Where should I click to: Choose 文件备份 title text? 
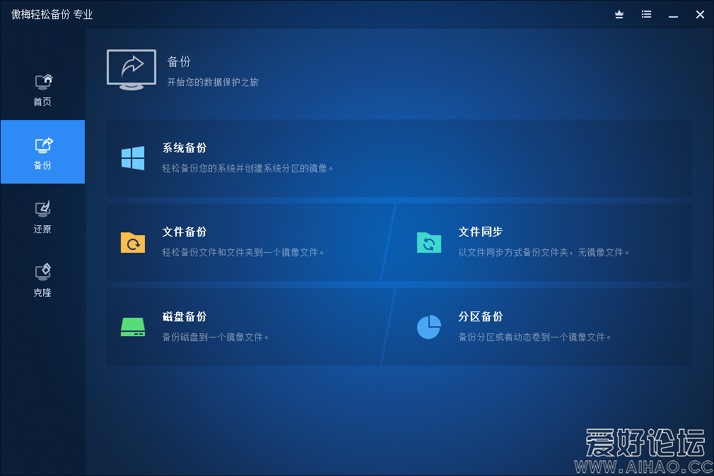pos(185,232)
